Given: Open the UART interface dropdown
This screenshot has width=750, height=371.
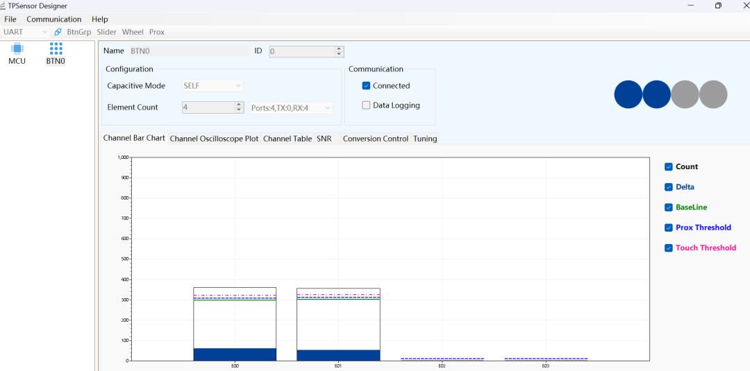Looking at the screenshot, I should click(26, 32).
